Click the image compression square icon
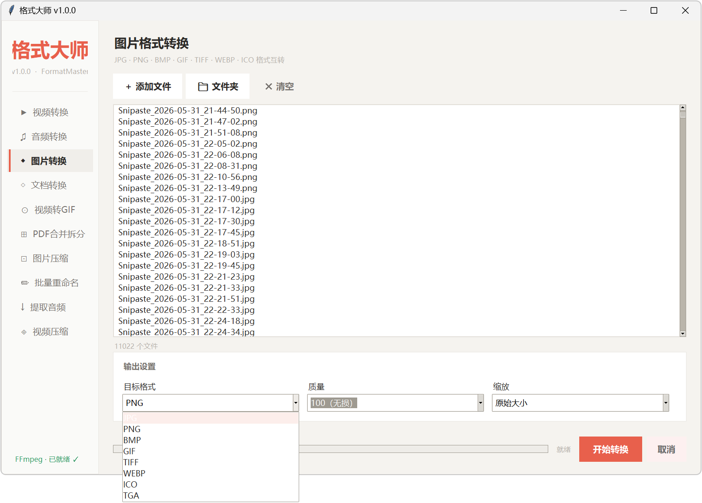The image size is (702, 503). click(x=24, y=259)
